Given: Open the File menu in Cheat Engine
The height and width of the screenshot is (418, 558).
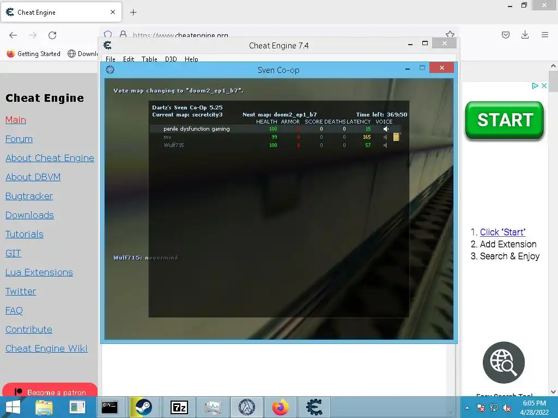Looking at the screenshot, I should (110, 59).
